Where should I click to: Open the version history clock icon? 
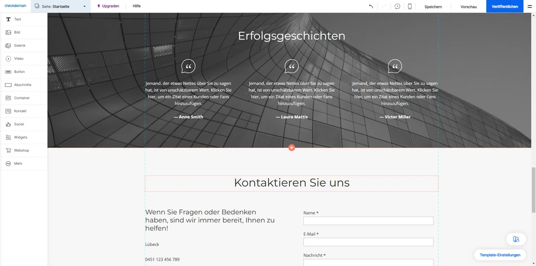pyautogui.click(x=397, y=6)
